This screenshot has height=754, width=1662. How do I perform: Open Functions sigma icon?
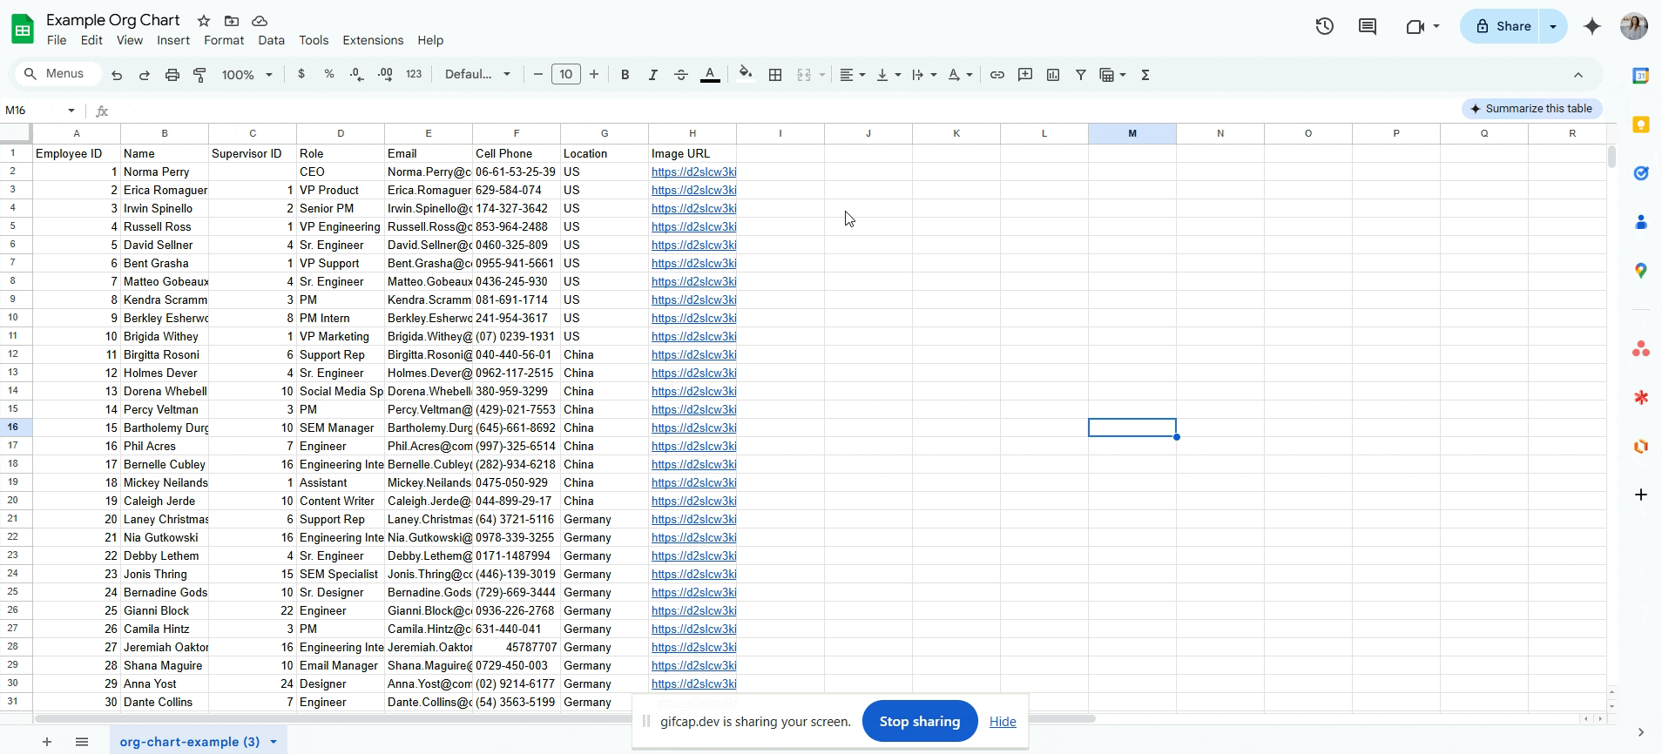[1145, 75]
